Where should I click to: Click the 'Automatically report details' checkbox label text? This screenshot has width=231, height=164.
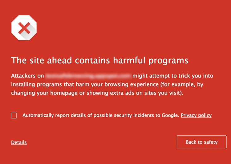[100, 115]
